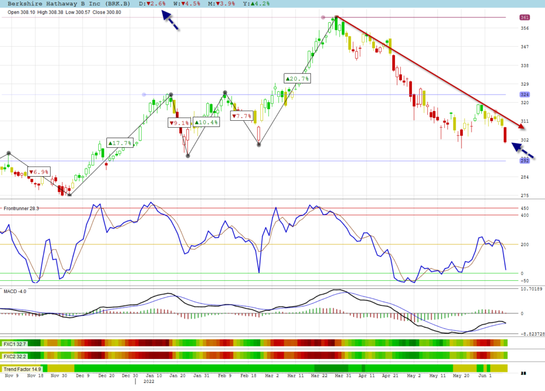The height and width of the screenshot is (391, 545).
Task: Click the -50 Frontrunner axis value
Action: pyautogui.click(x=524, y=281)
